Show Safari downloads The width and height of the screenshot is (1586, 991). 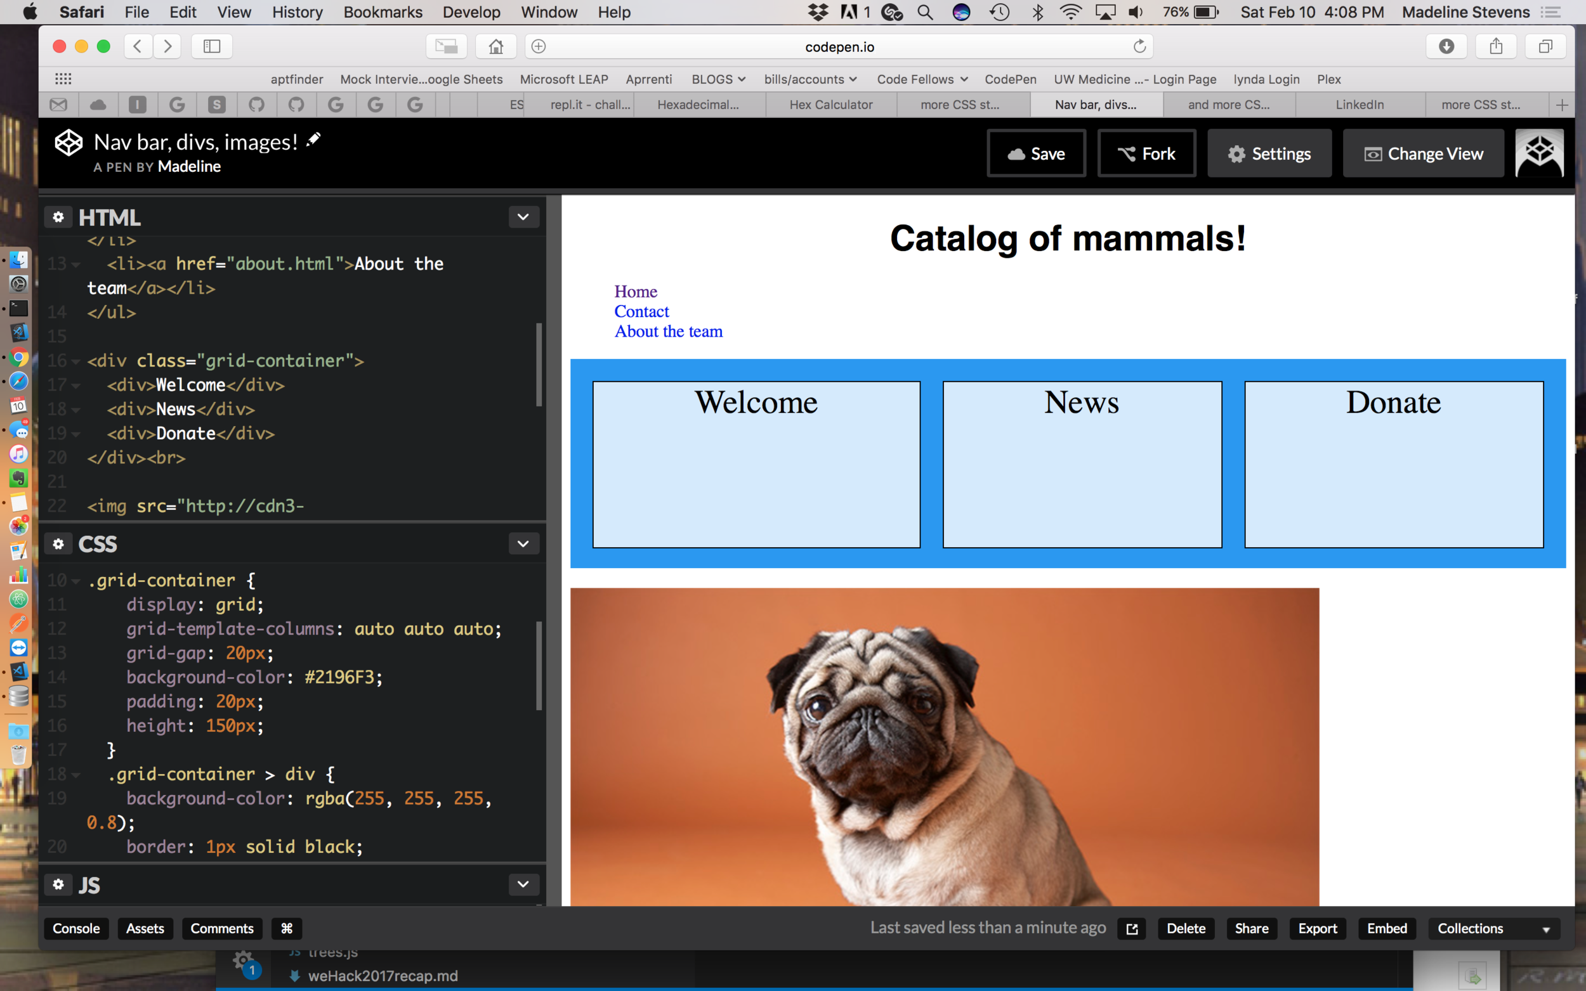pos(1446,46)
